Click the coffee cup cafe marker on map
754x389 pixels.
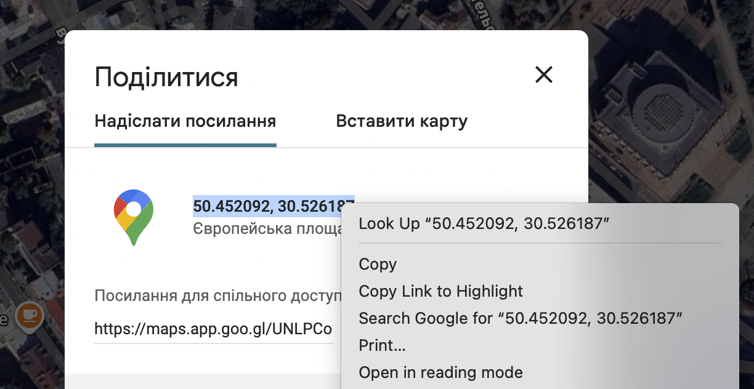[x=29, y=316]
